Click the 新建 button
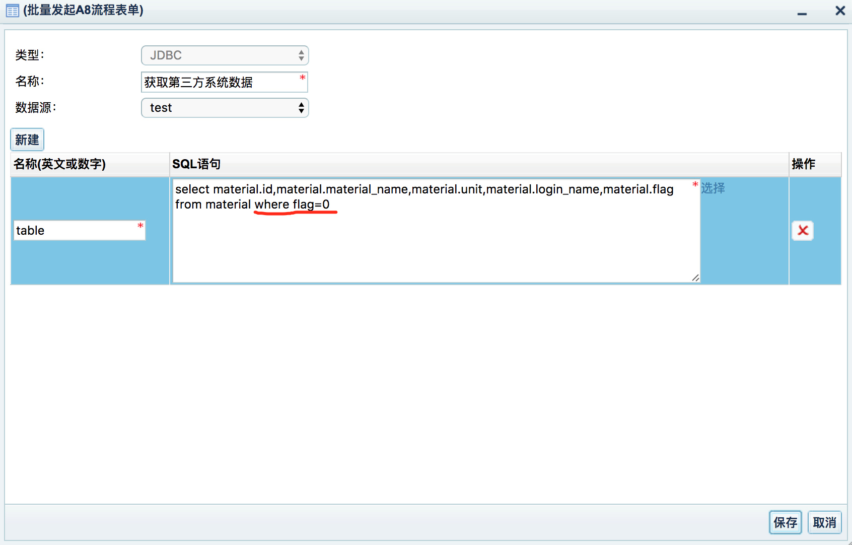The width and height of the screenshot is (852, 545). pos(27,140)
